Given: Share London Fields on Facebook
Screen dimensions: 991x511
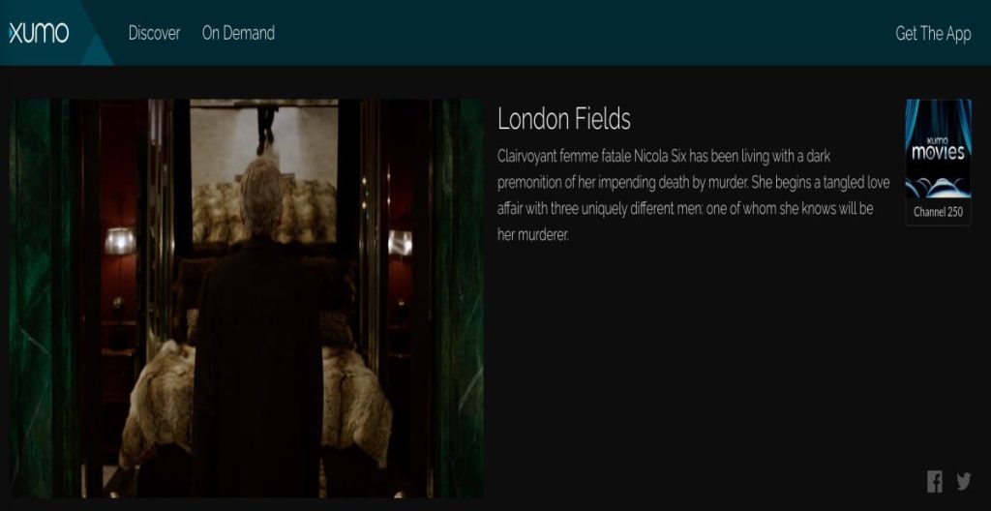Looking at the screenshot, I should point(935,482).
